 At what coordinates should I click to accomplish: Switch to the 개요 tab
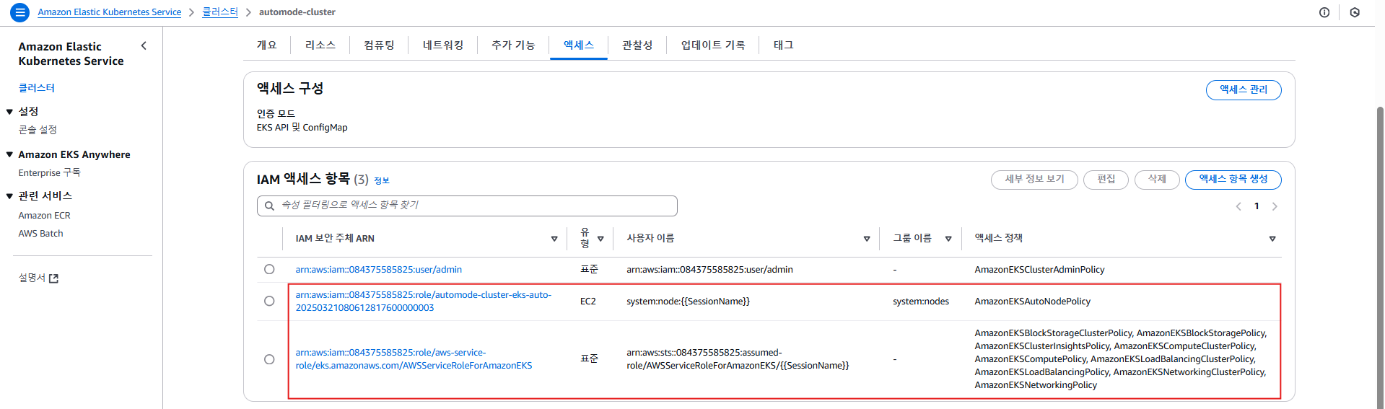point(267,45)
